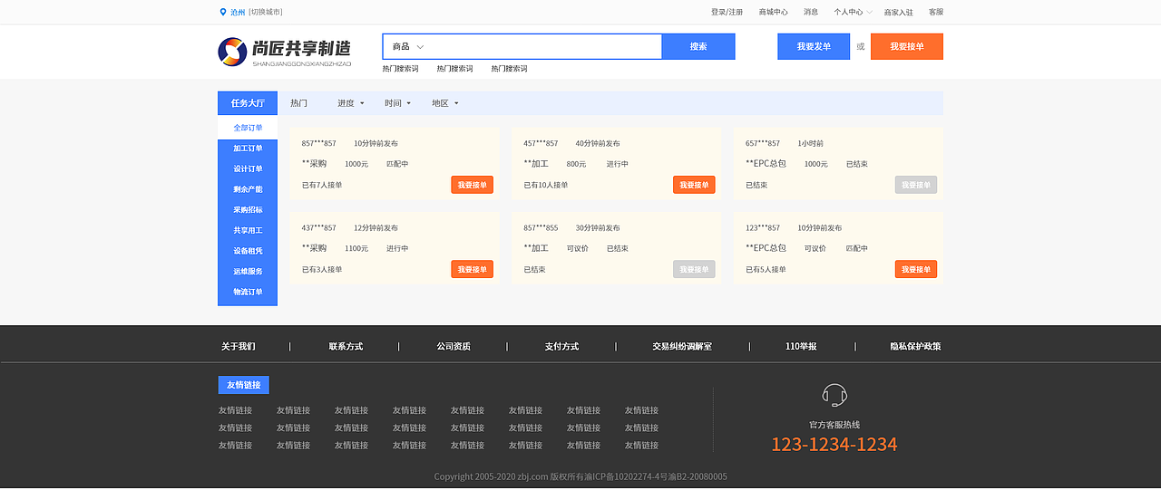Select the 任务大厅 tab
This screenshot has height=490, width=1161.
[248, 103]
